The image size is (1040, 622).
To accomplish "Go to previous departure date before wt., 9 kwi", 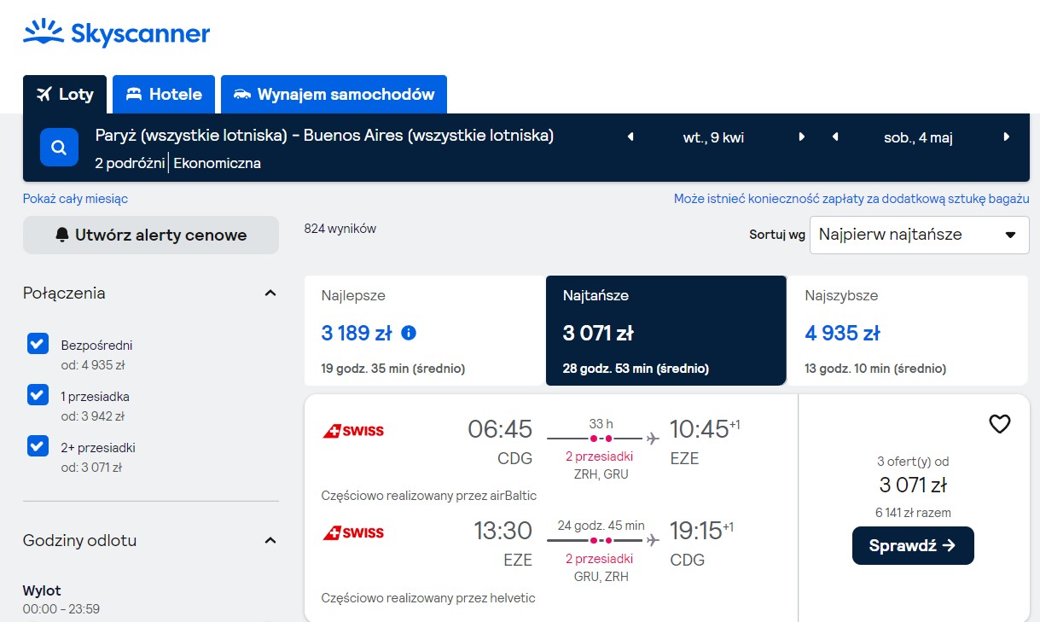I will 630,137.
